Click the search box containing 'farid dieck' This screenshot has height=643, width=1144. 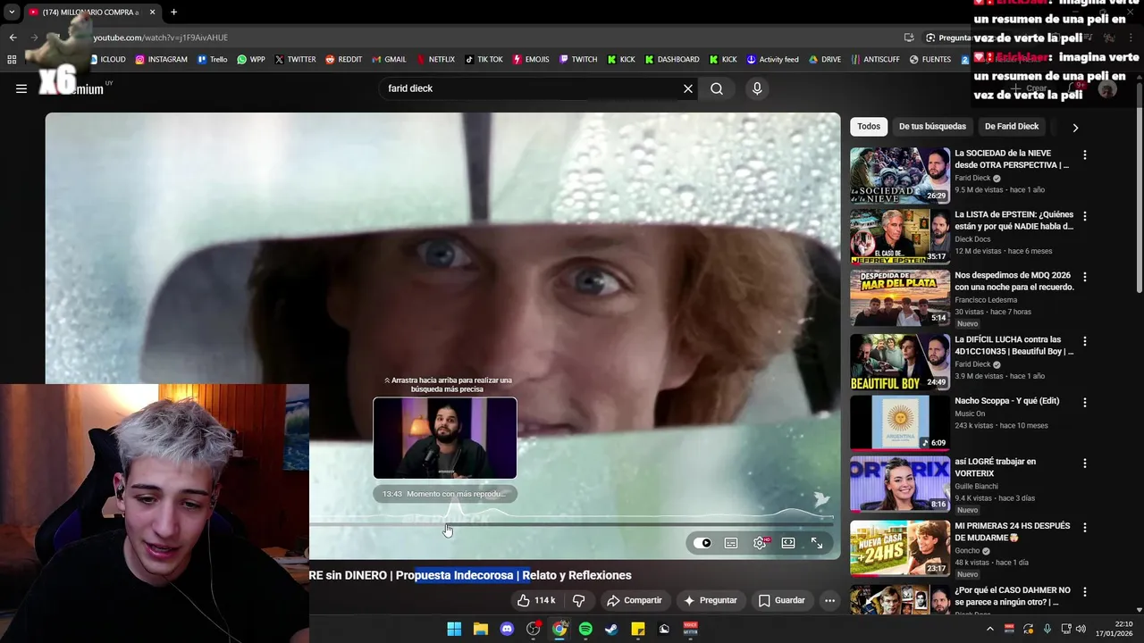531,88
